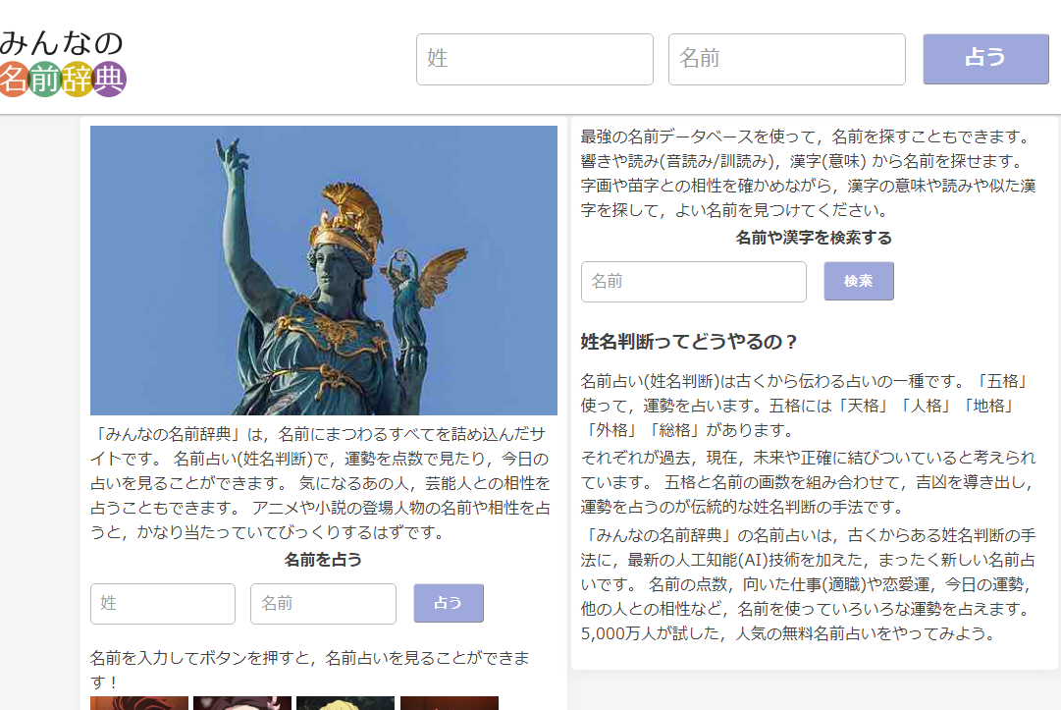Open the fourth character thumbnail

click(x=449, y=702)
